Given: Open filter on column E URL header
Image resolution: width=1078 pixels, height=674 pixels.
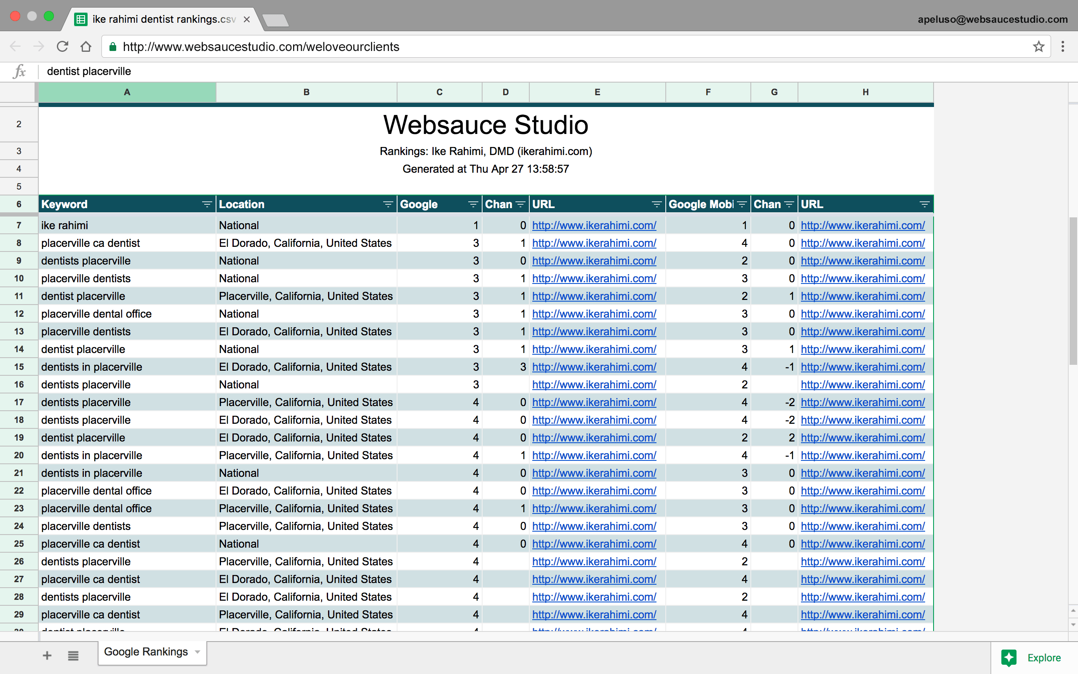Looking at the screenshot, I should (x=656, y=204).
